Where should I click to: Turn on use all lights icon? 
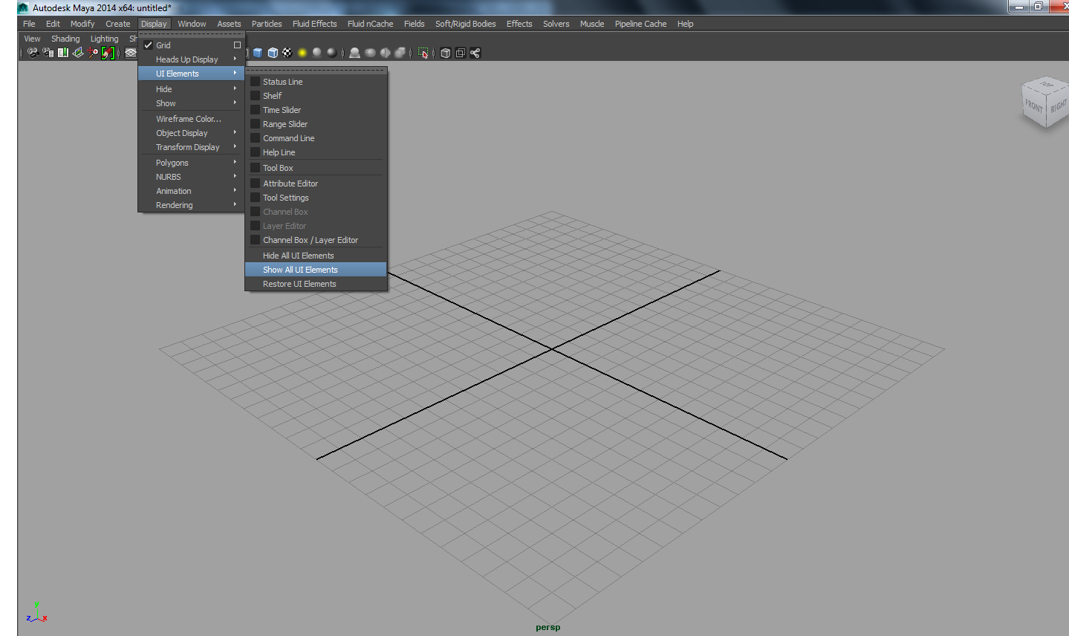(x=300, y=53)
